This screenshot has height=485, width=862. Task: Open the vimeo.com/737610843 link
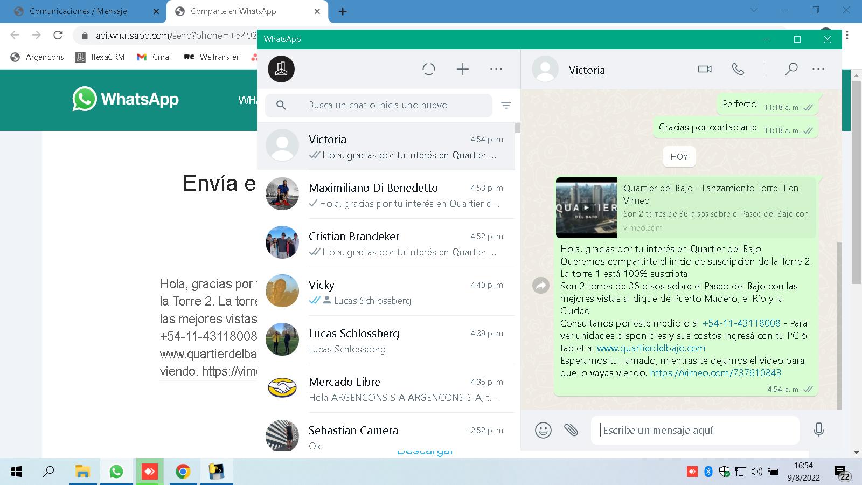[715, 372]
